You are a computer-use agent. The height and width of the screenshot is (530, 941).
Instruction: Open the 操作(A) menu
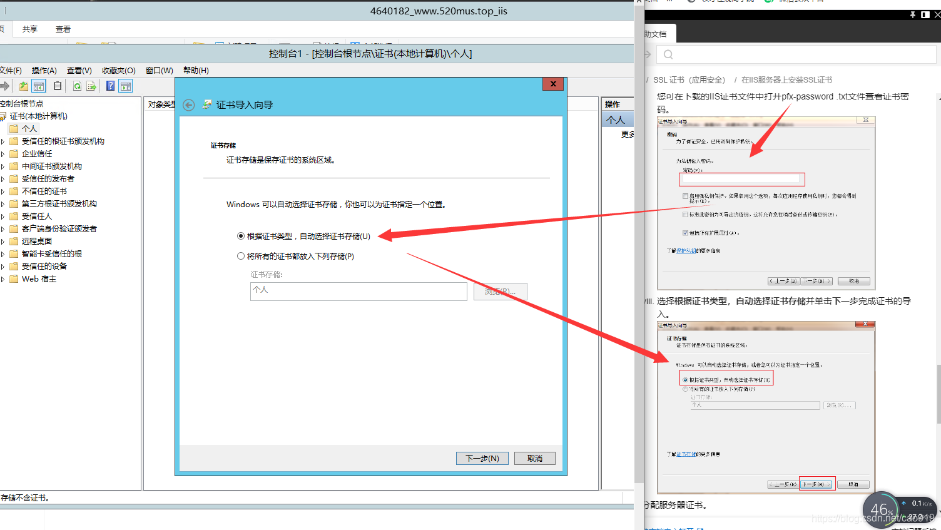44,71
